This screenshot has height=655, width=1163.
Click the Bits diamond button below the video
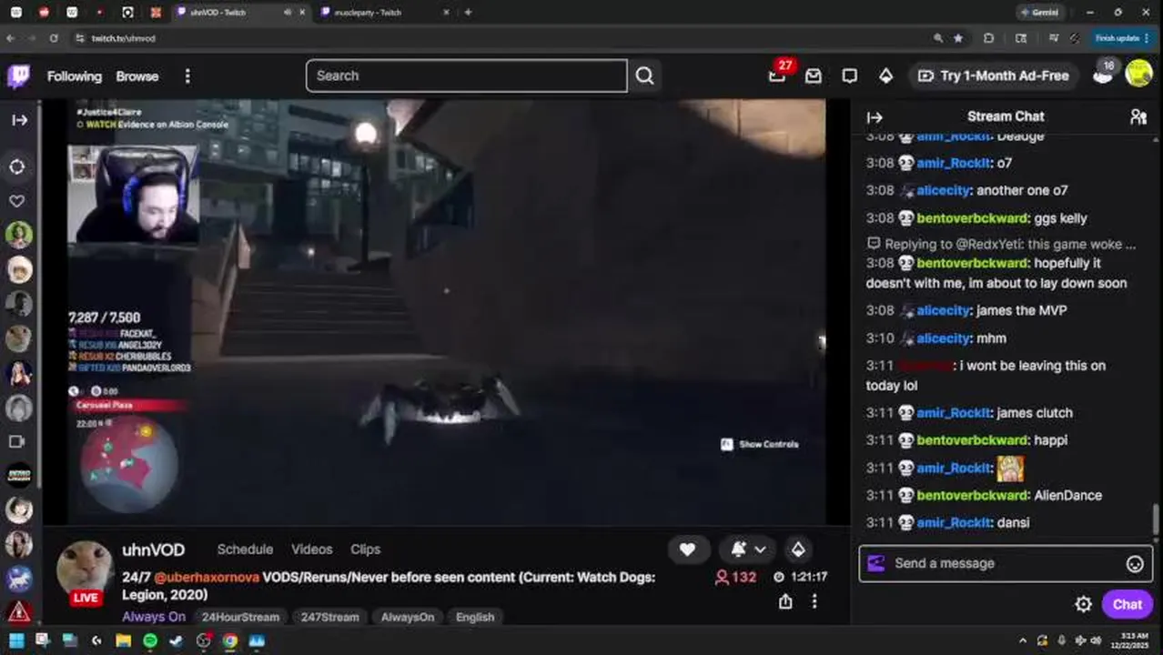[x=798, y=549]
